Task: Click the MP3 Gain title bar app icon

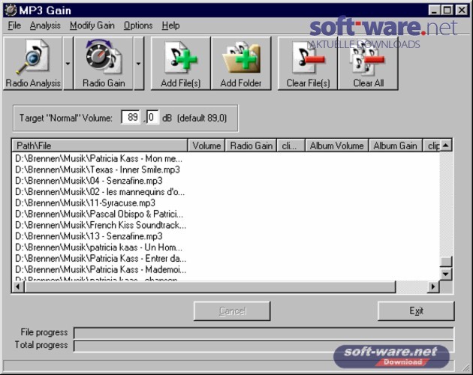Action: click(11, 10)
